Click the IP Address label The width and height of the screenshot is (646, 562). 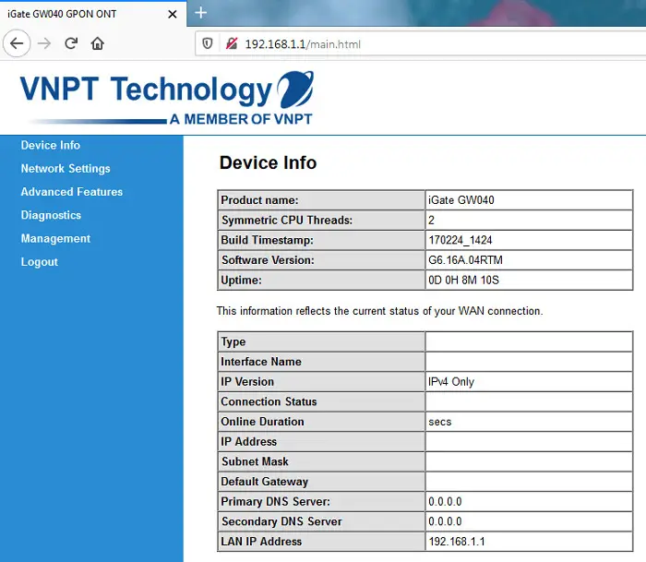coord(249,442)
